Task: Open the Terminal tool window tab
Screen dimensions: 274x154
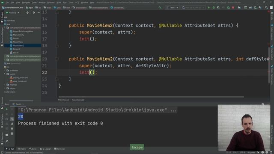Action: (60, 149)
